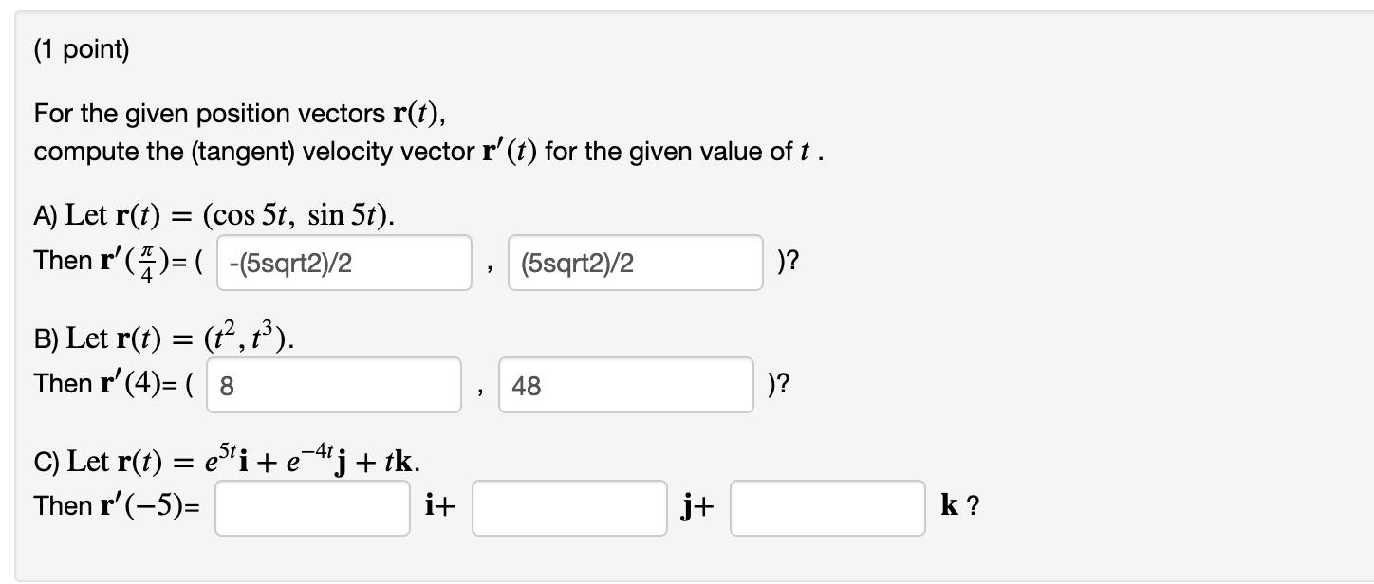Click the empty i-component field in part C

310,508
